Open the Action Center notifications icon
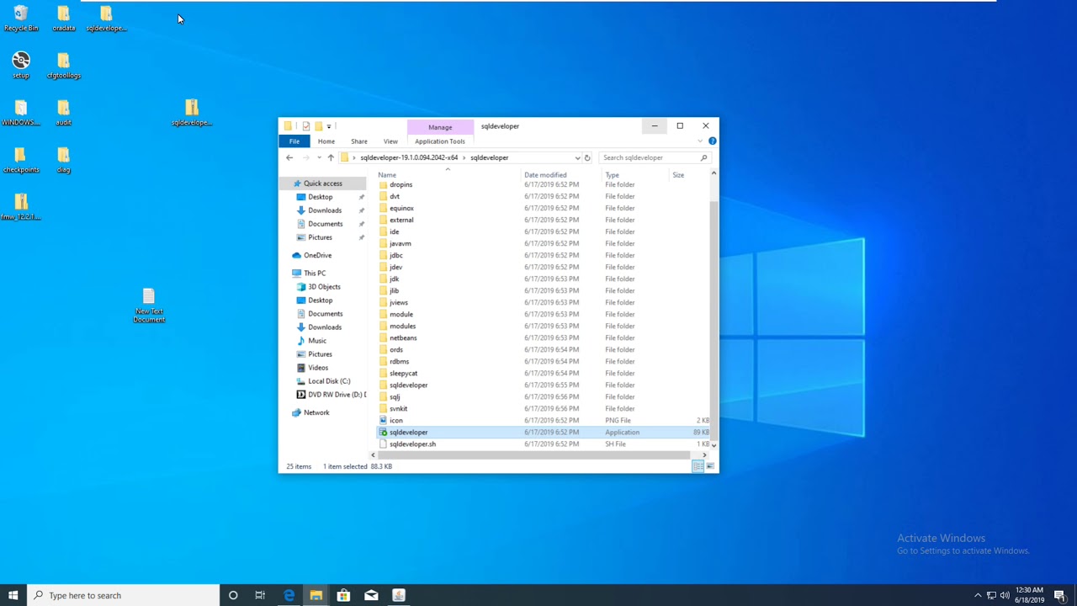The width and height of the screenshot is (1077, 606). pos(1060,595)
